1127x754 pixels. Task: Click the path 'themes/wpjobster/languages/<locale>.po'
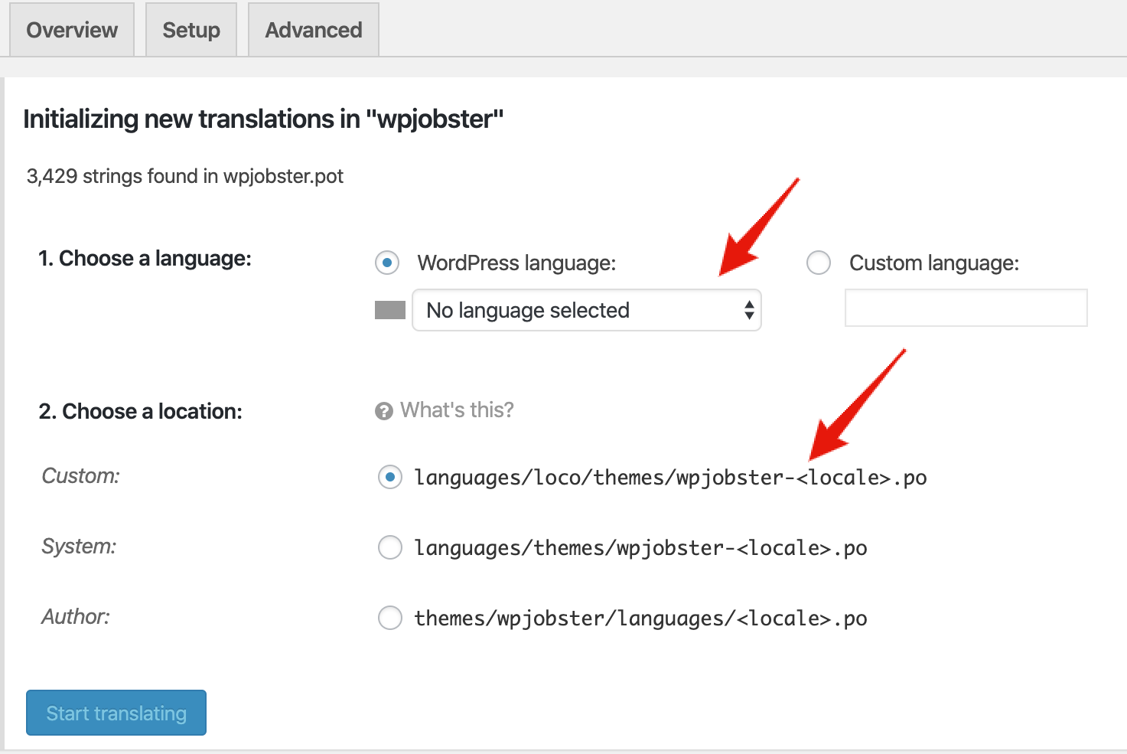pyautogui.click(x=640, y=619)
